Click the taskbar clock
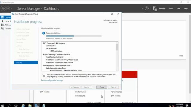Image resolution: width=191 pixels, height=107 pixels. pyautogui.click(x=179, y=105)
